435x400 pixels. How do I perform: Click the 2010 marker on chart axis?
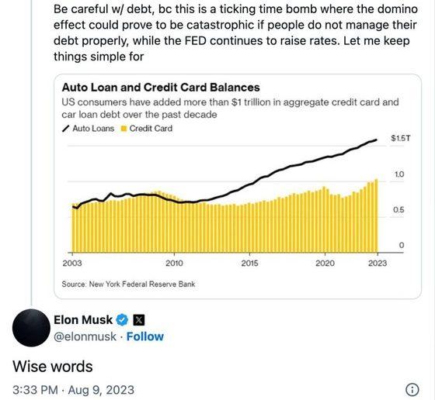tap(174, 263)
